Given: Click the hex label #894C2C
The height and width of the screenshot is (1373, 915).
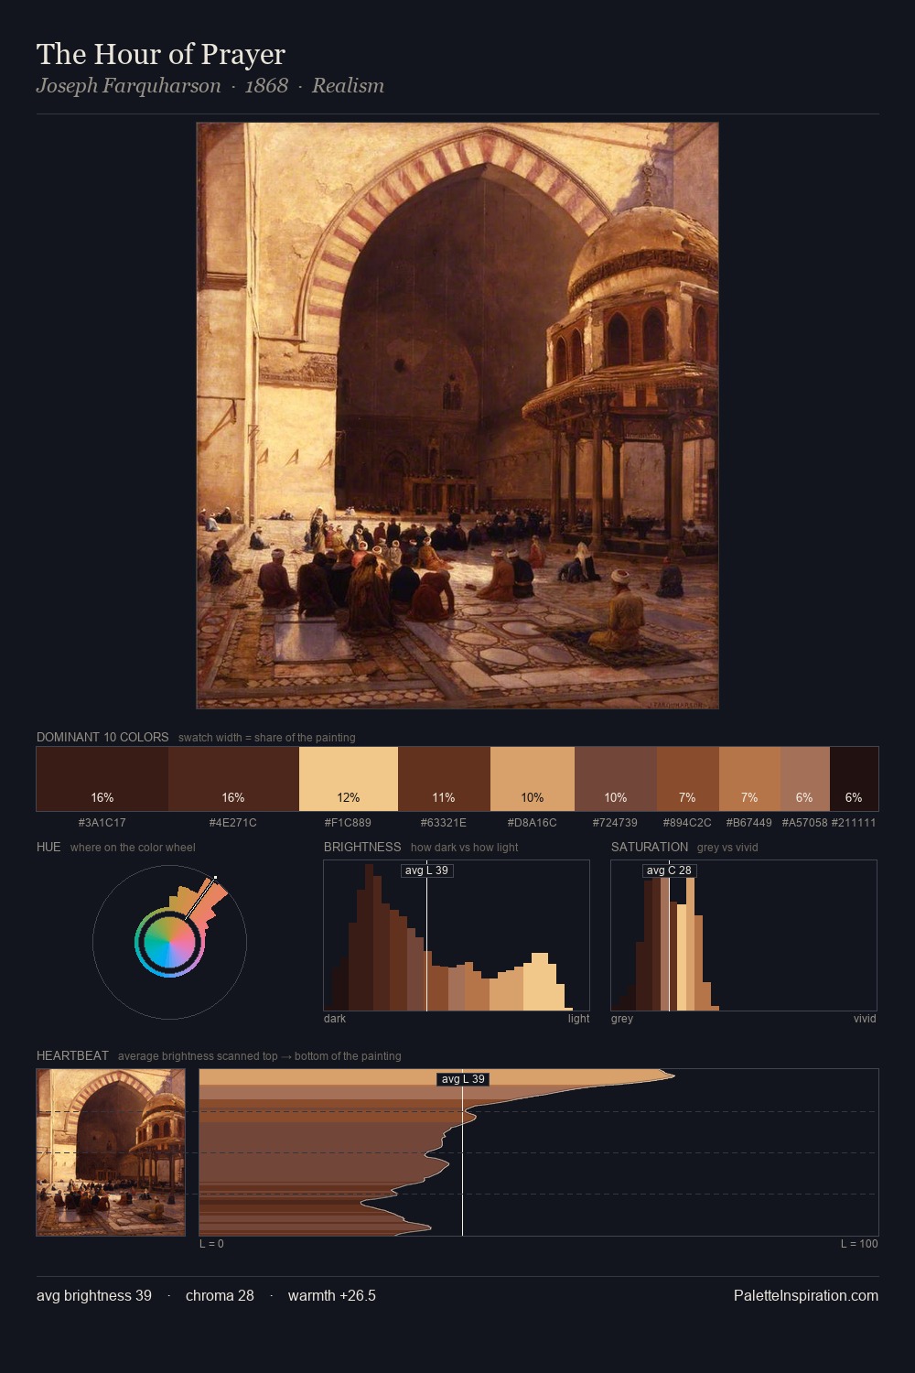Looking at the screenshot, I should pos(687,823).
